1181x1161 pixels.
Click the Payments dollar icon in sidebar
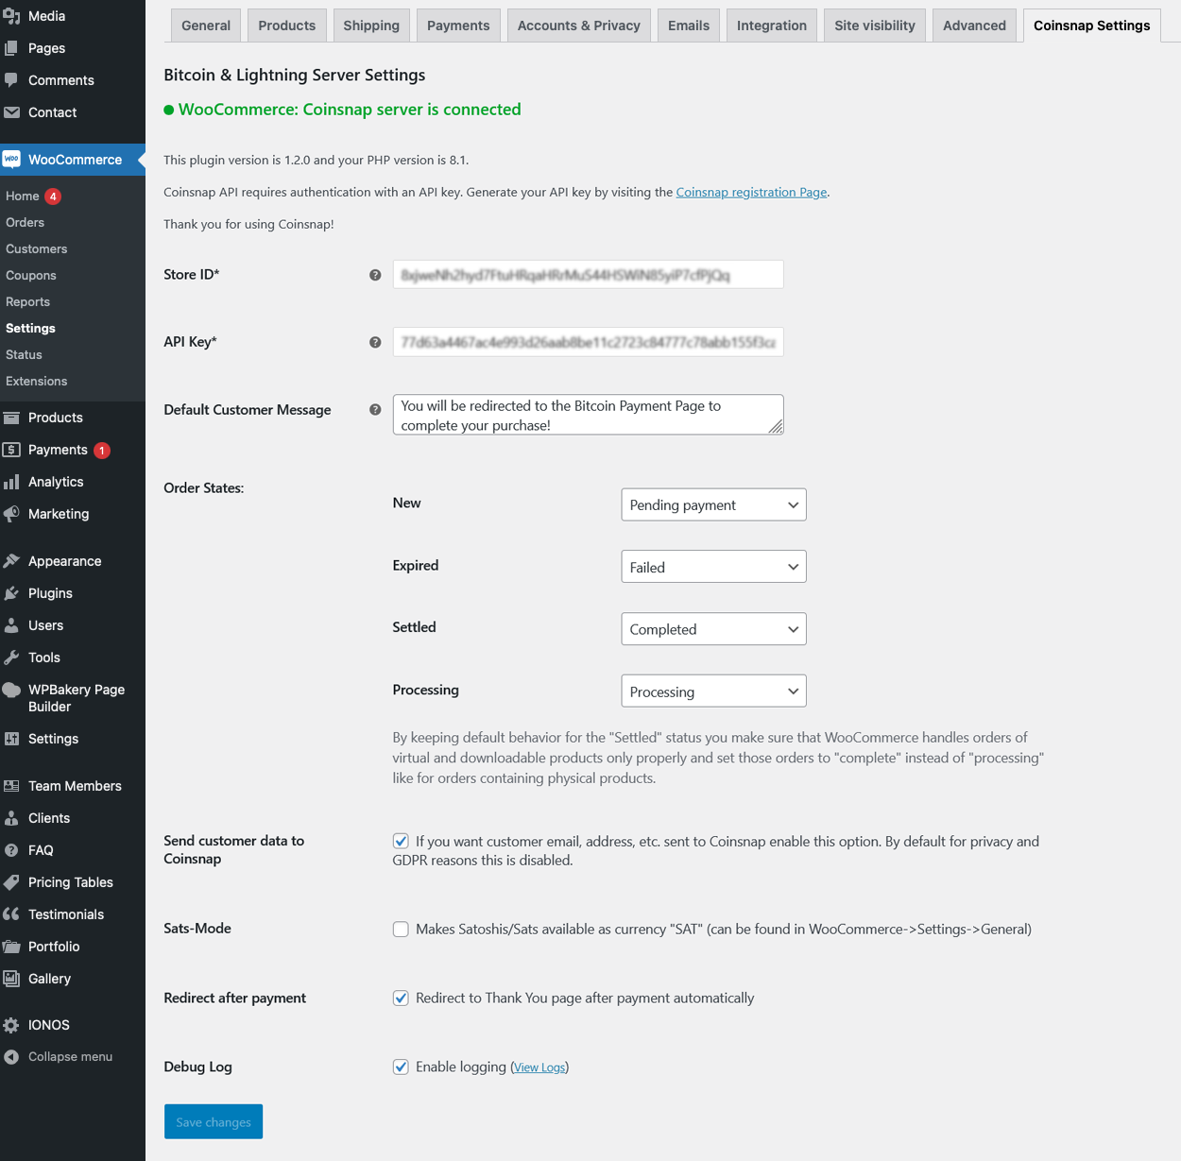coord(11,450)
